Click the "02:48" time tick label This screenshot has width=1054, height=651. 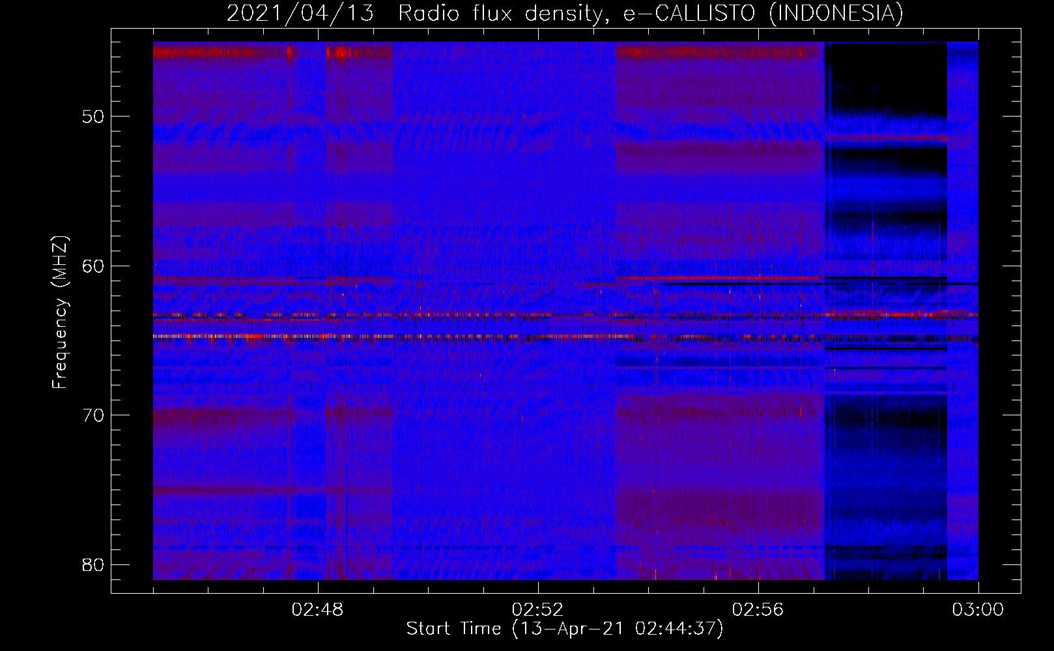click(x=318, y=610)
